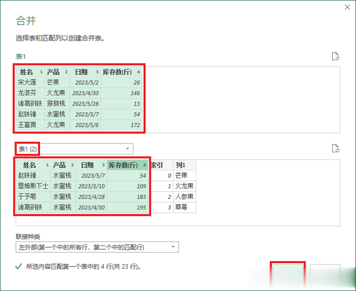Click the green checkmark icon beside the match status
Image resolution: width=356 pixels, height=291 pixels.
tap(18, 267)
